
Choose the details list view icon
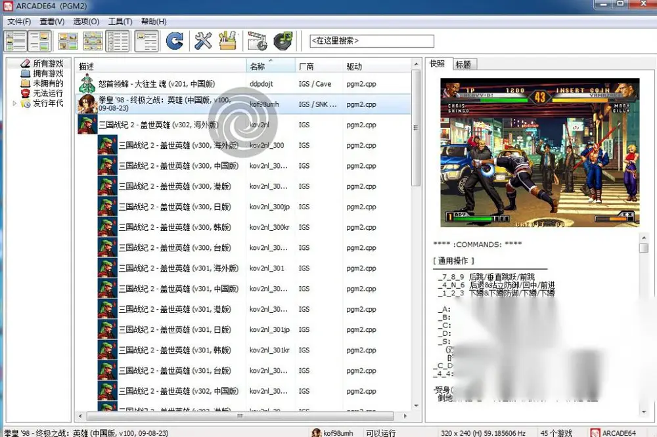(x=118, y=41)
